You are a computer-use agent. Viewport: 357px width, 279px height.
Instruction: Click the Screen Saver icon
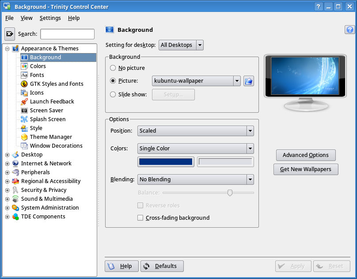tap(25, 110)
